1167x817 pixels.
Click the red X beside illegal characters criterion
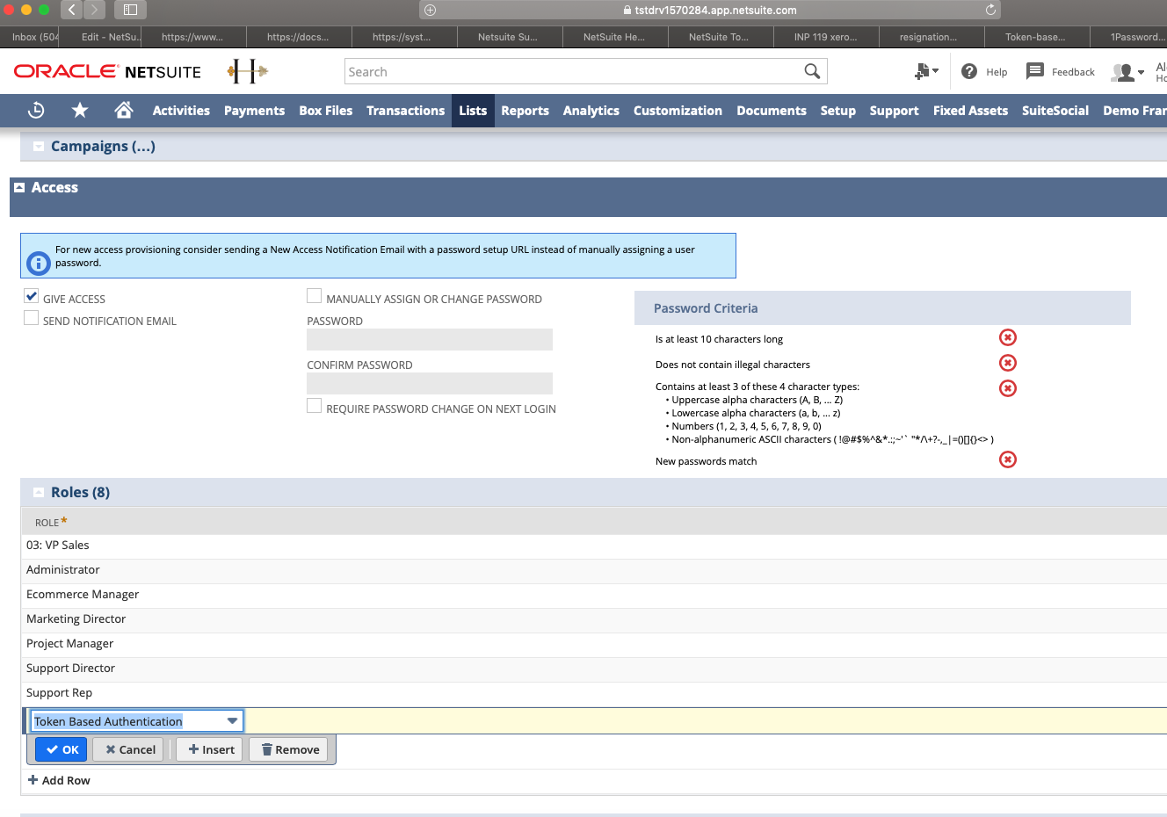1008,363
